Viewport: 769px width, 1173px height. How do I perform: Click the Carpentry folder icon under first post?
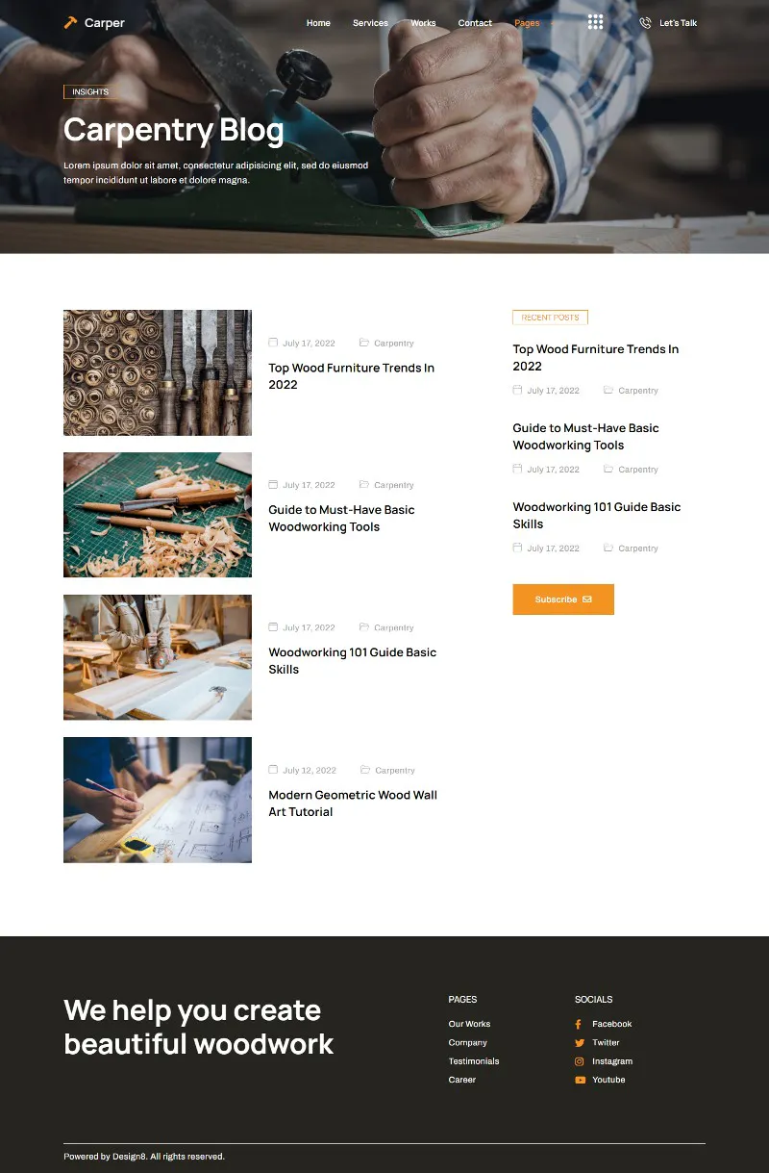pyautogui.click(x=364, y=343)
